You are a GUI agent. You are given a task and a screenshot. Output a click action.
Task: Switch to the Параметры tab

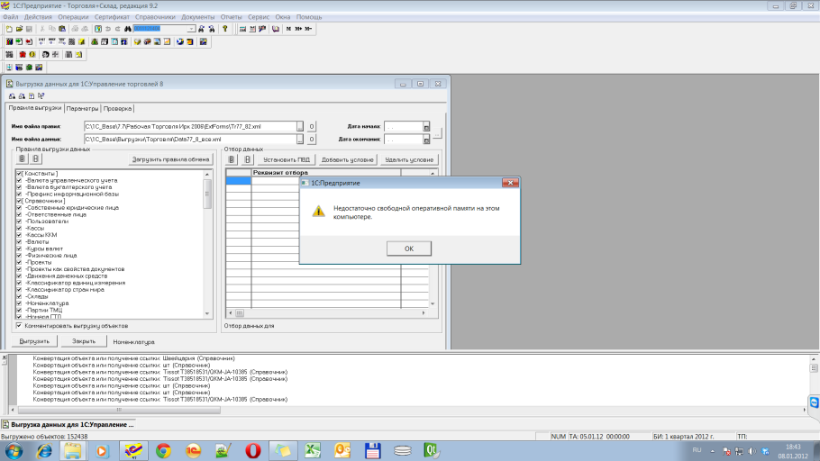(82, 108)
